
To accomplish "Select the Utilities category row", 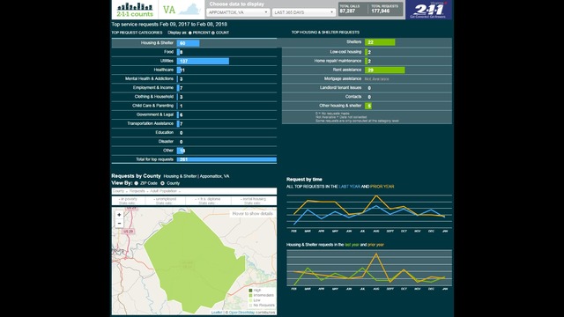I will [194, 61].
